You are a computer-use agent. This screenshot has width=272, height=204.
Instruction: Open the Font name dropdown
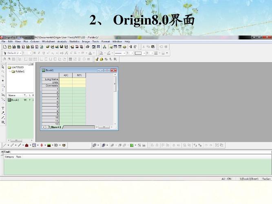[x=20, y=53]
